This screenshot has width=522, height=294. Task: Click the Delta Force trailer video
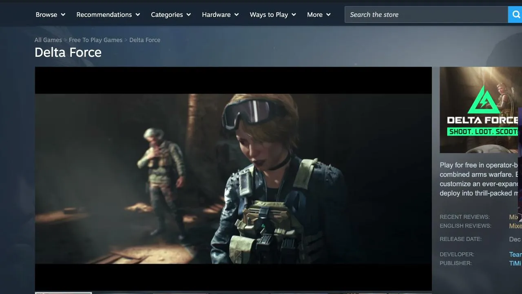pos(233,179)
